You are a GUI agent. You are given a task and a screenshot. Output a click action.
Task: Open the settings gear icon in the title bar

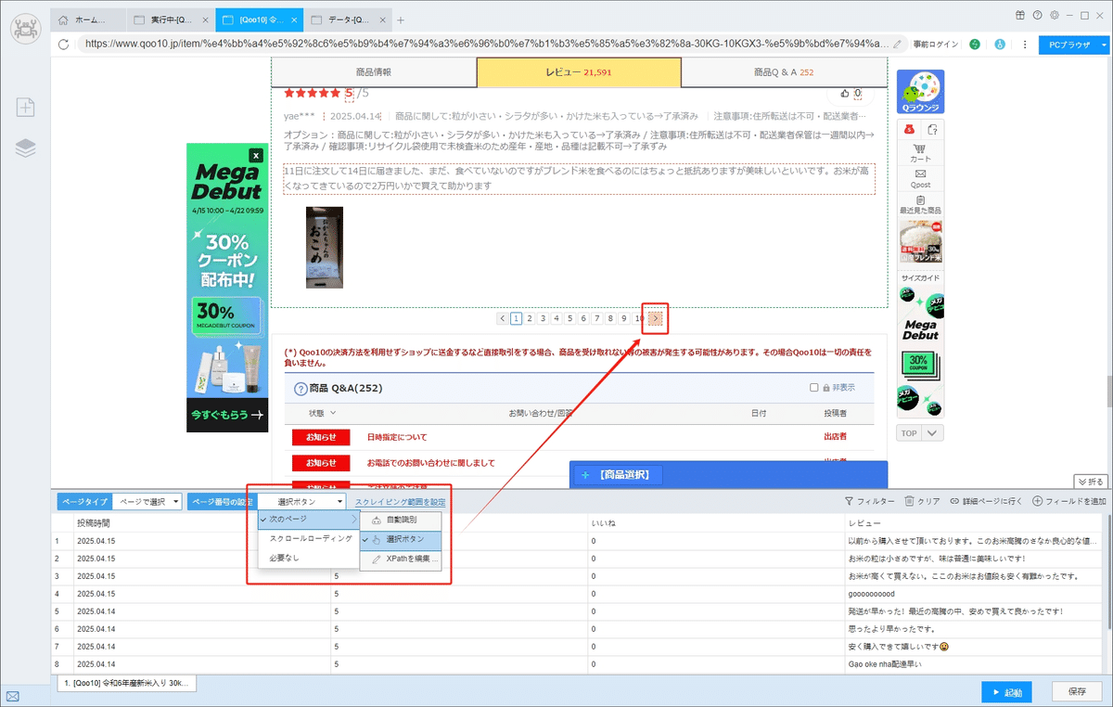tap(1055, 15)
